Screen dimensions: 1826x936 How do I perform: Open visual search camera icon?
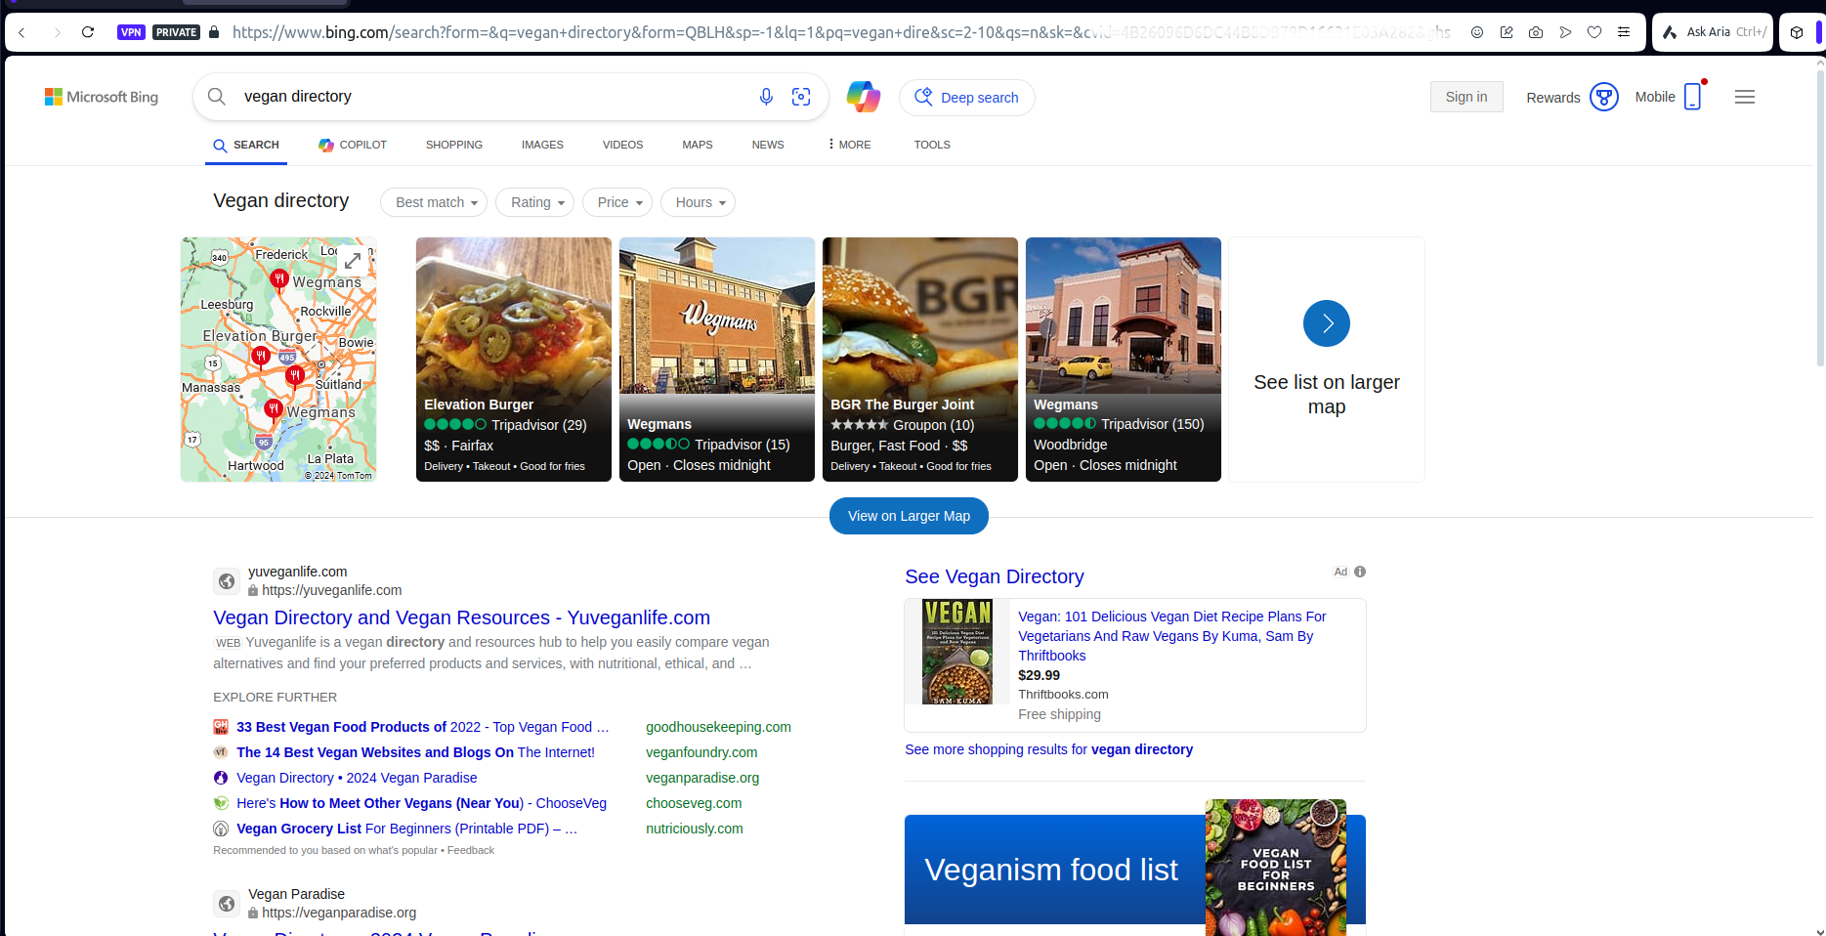[x=801, y=97]
